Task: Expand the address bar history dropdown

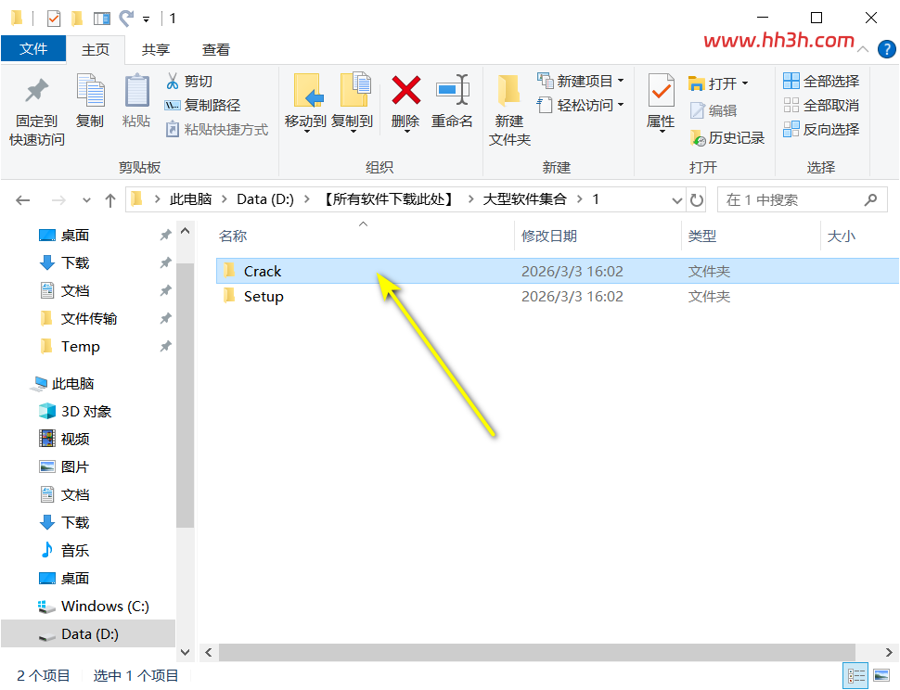Action: tap(677, 200)
